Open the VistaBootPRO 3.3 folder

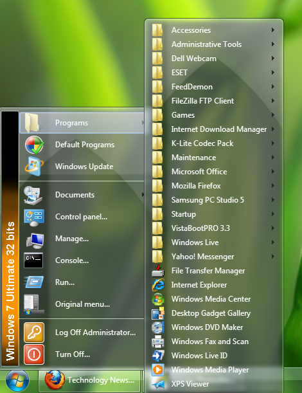(214, 228)
